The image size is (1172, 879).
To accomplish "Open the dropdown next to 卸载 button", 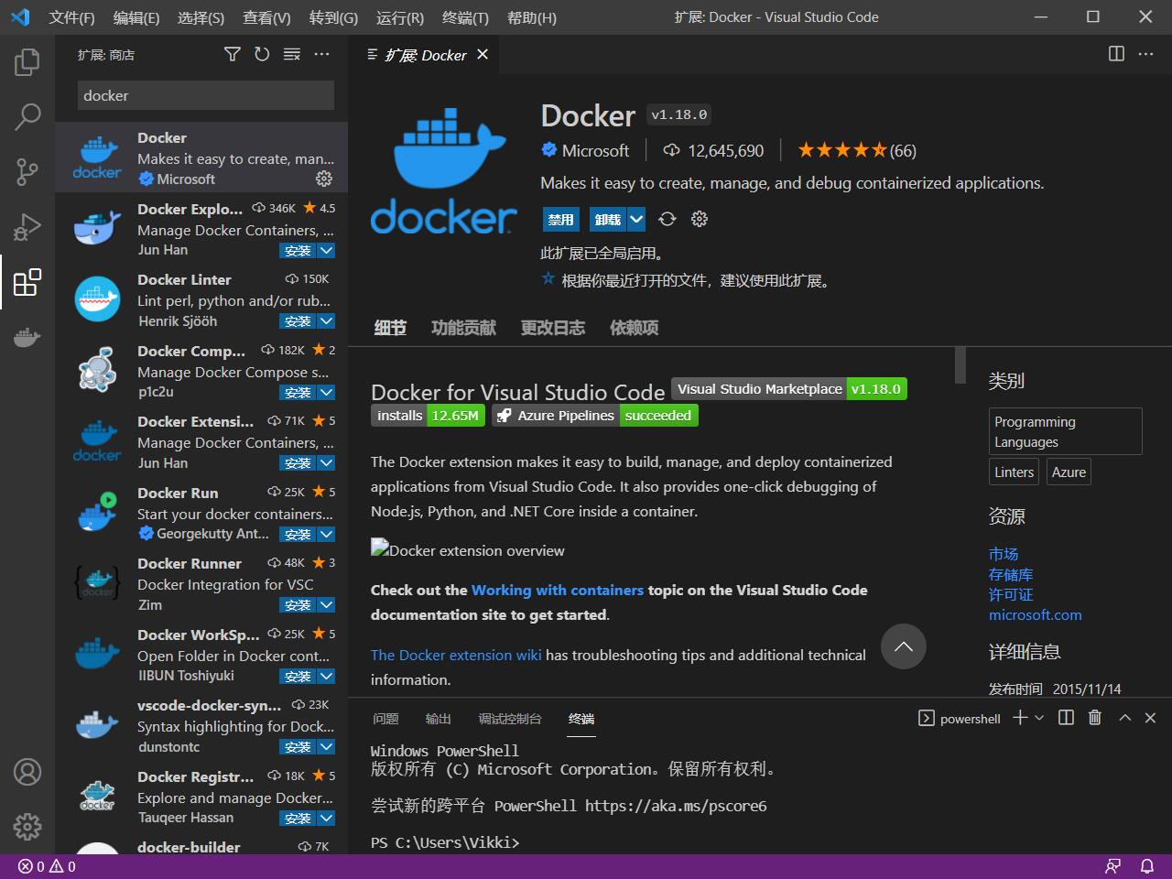I will [x=635, y=219].
